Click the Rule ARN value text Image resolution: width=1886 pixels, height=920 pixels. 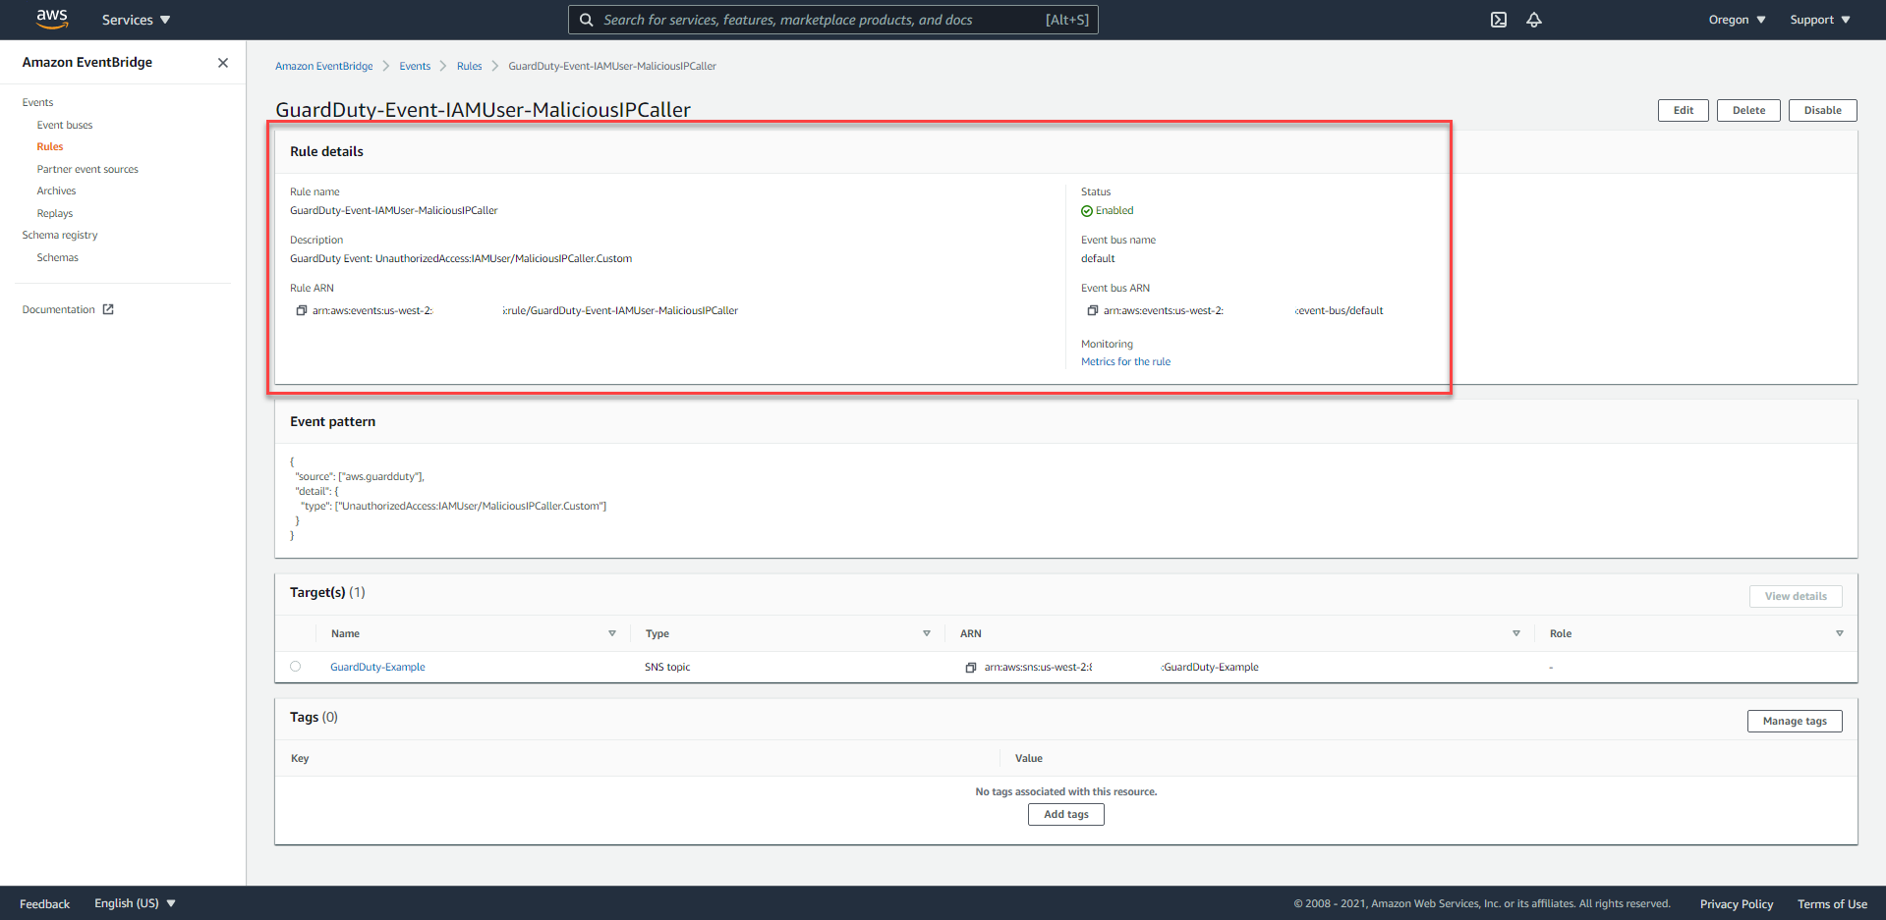(525, 310)
